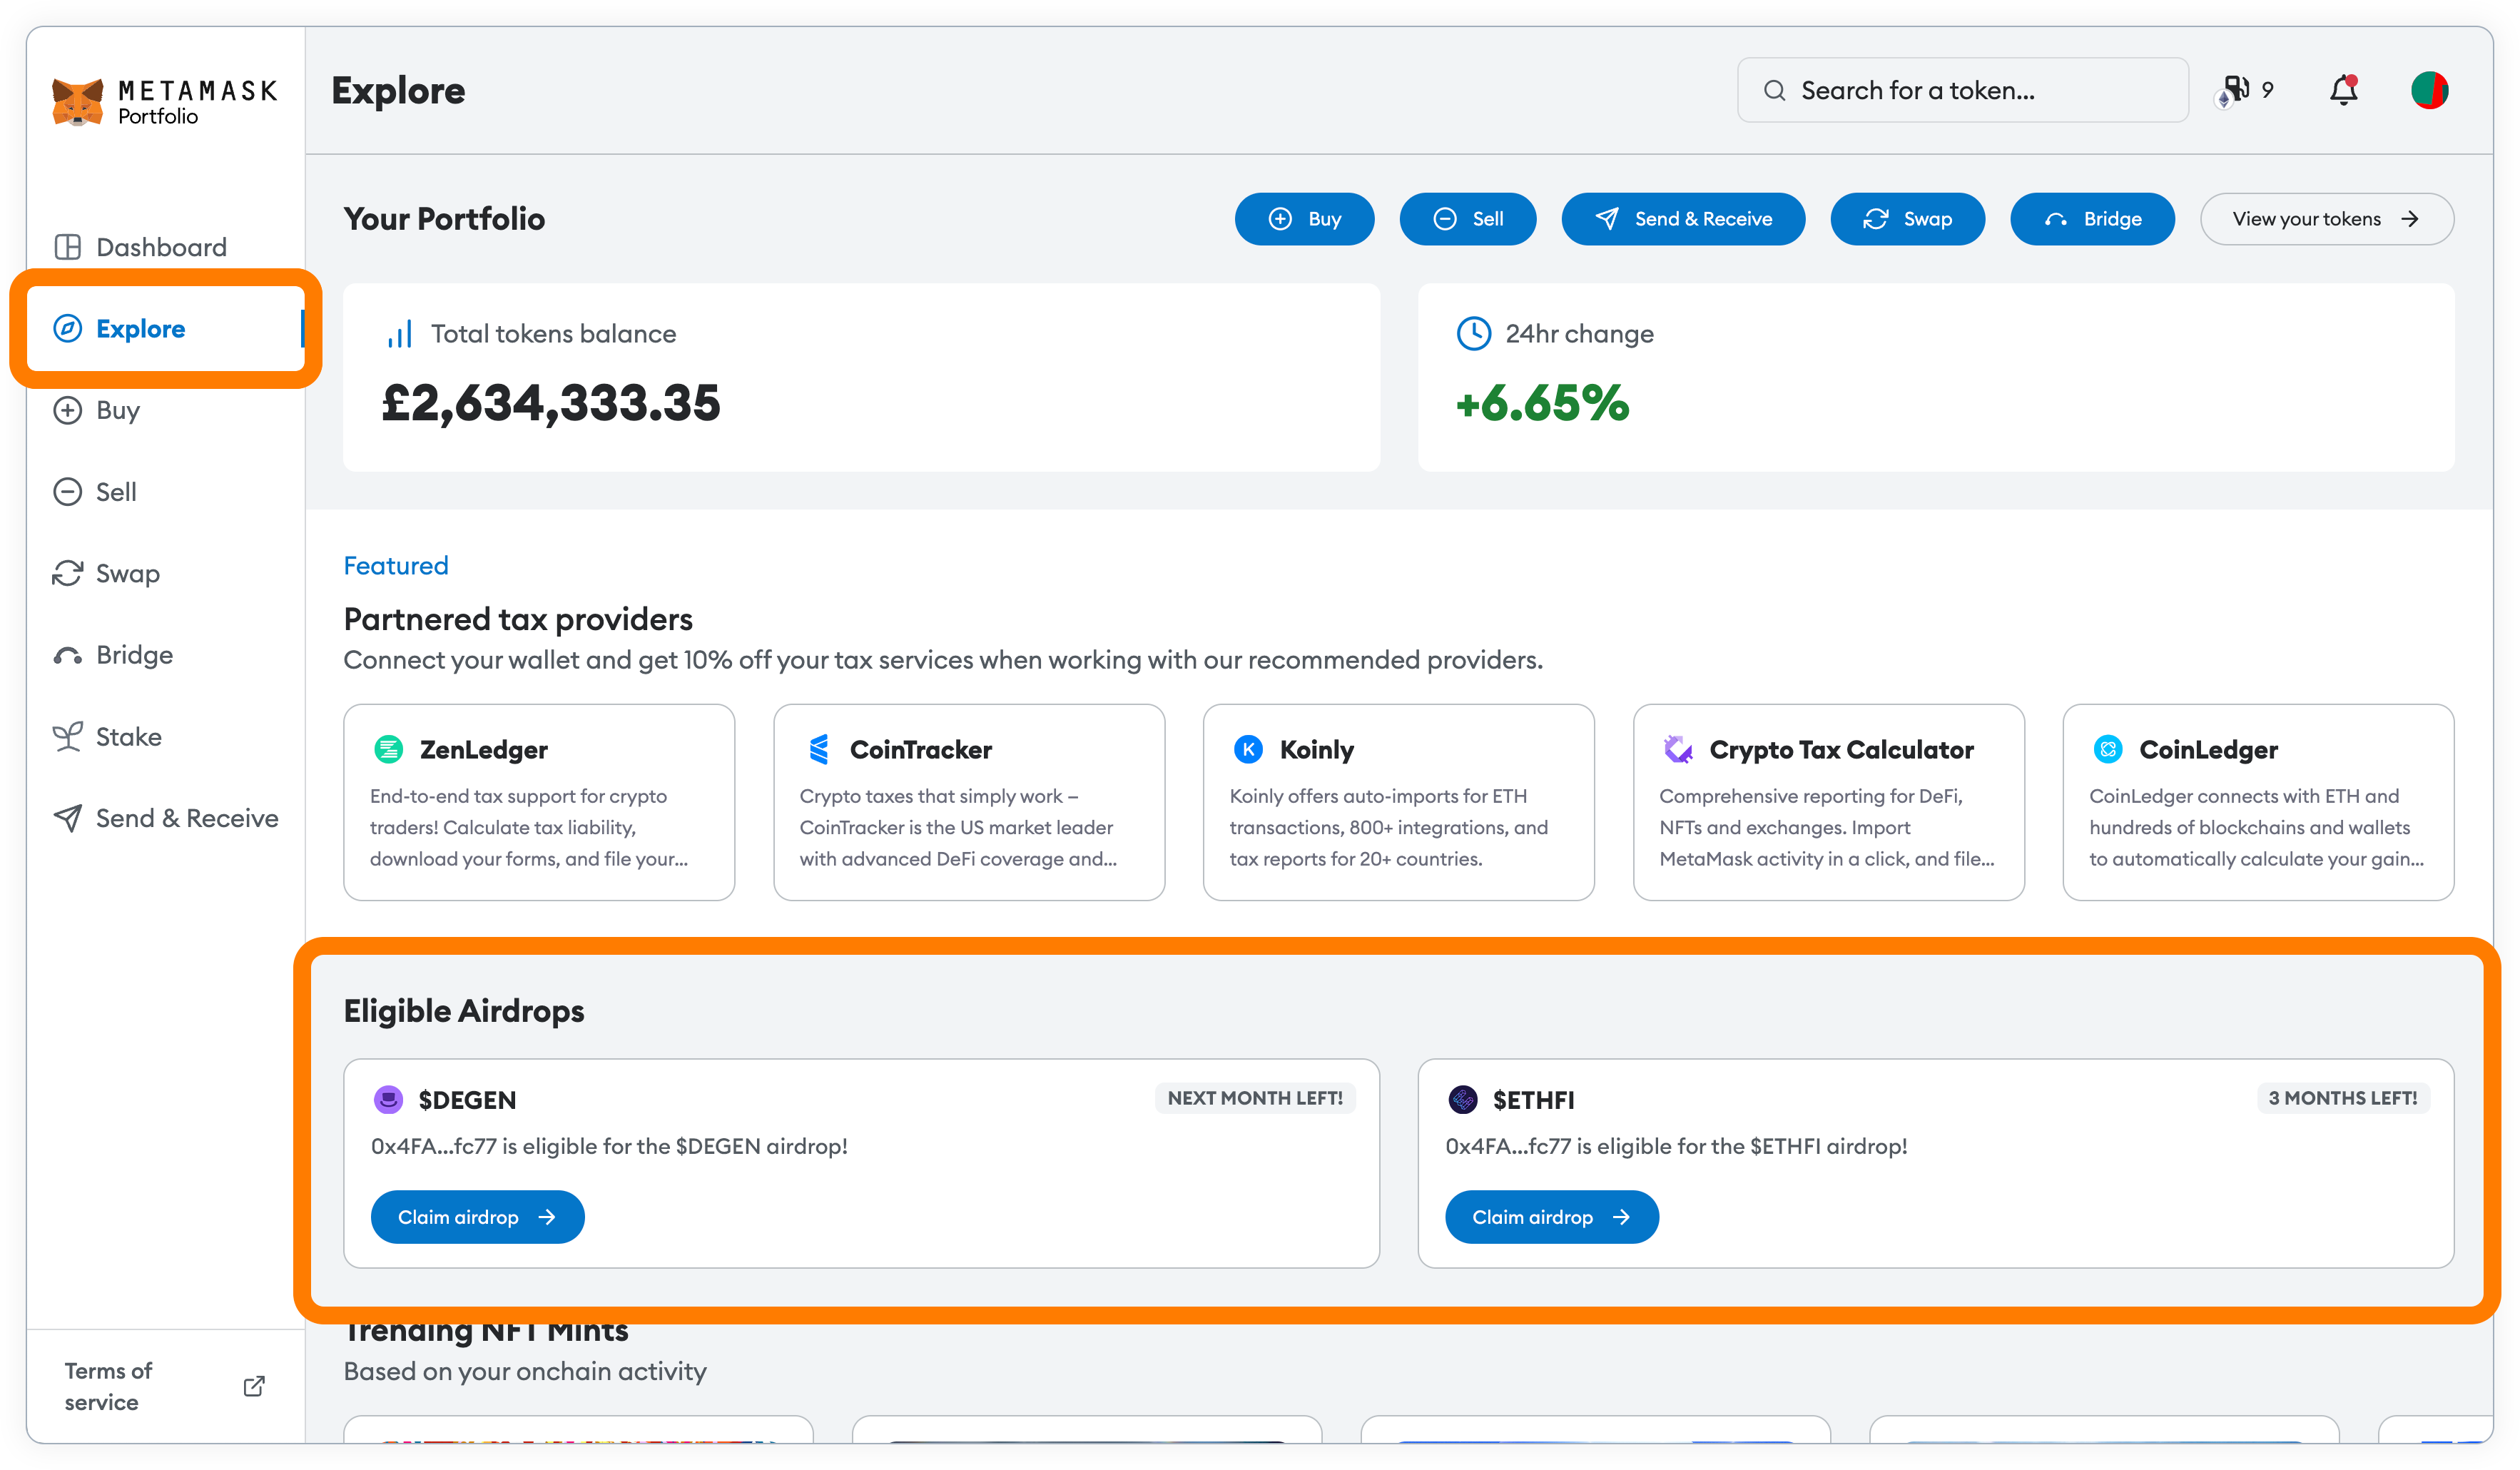This screenshot has width=2520, height=1470.
Task: Click the CoinLedger logo icon
Action: click(2108, 749)
